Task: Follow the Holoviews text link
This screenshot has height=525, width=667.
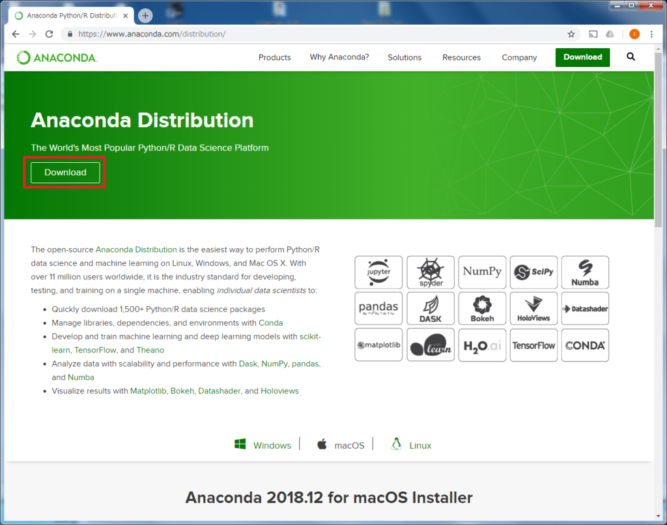Action: click(279, 391)
